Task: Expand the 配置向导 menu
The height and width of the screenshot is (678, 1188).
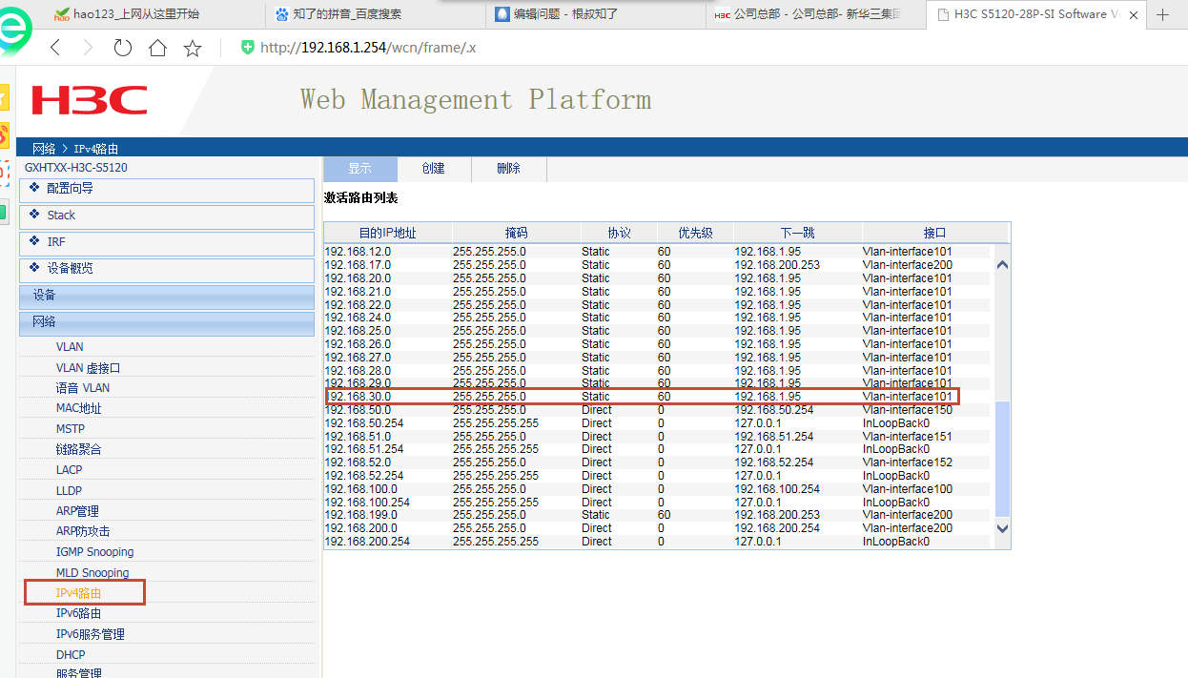Action: pos(167,190)
